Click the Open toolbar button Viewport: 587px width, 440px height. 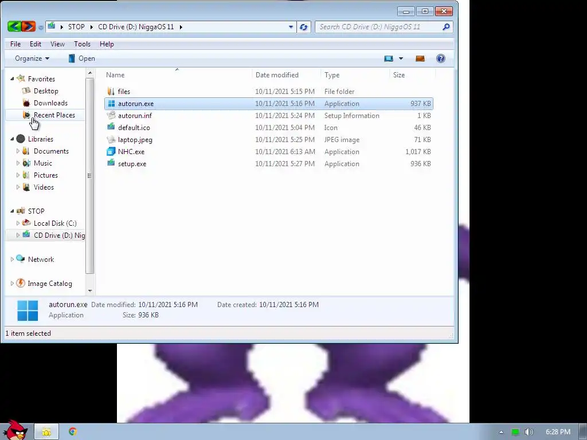tap(81, 58)
